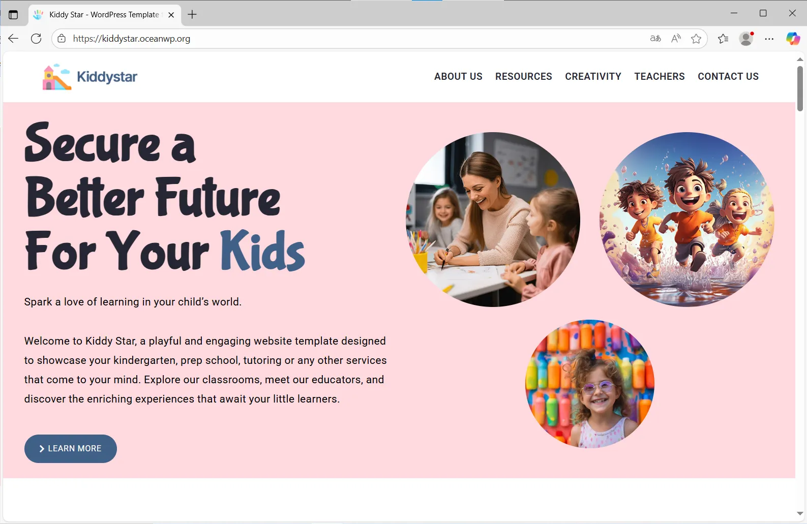The height and width of the screenshot is (524, 807).
Task: Reload the page with refresh icon
Action: point(36,39)
